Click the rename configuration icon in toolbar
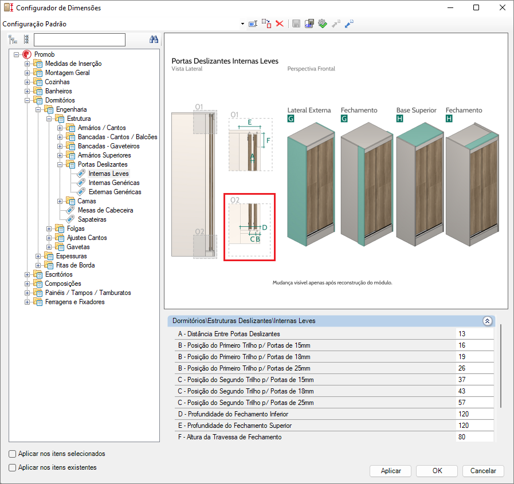The width and height of the screenshot is (514, 484). [253, 23]
